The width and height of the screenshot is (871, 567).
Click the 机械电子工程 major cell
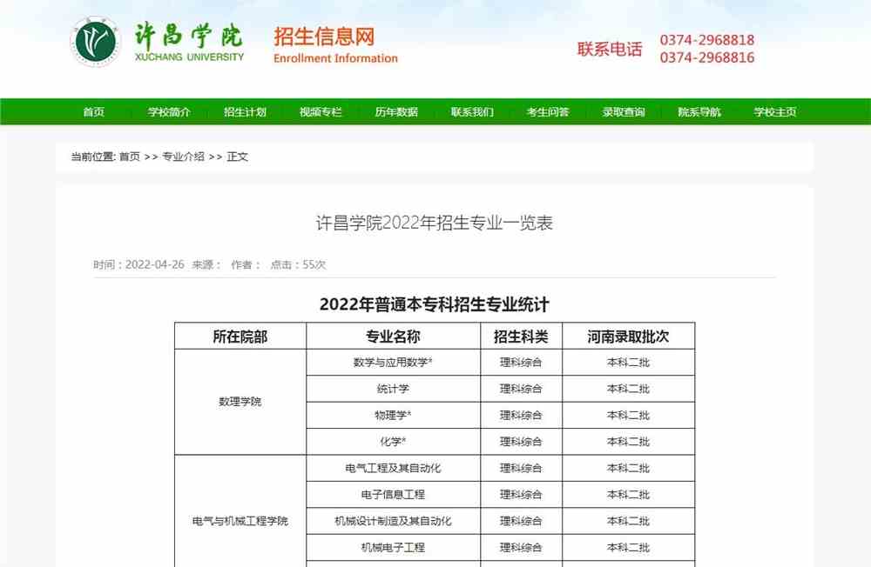(x=393, y=548)
